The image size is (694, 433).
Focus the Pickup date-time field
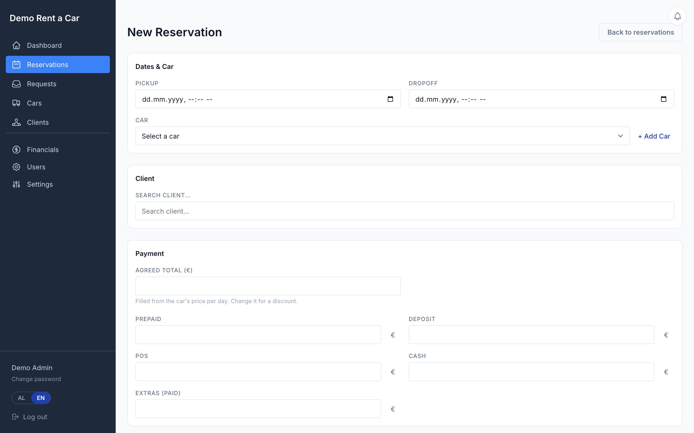pos(268,99)
